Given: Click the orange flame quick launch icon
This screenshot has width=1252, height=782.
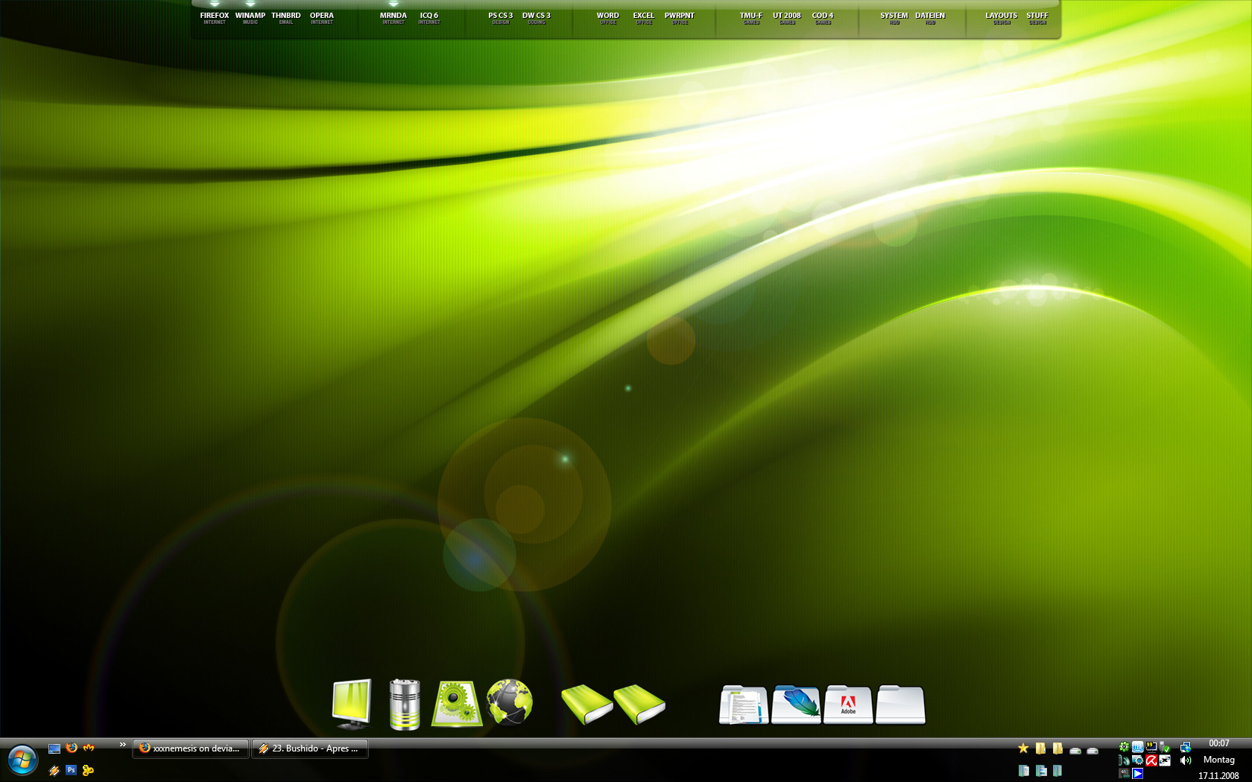Looking at the screenshot, I should 89,748.
